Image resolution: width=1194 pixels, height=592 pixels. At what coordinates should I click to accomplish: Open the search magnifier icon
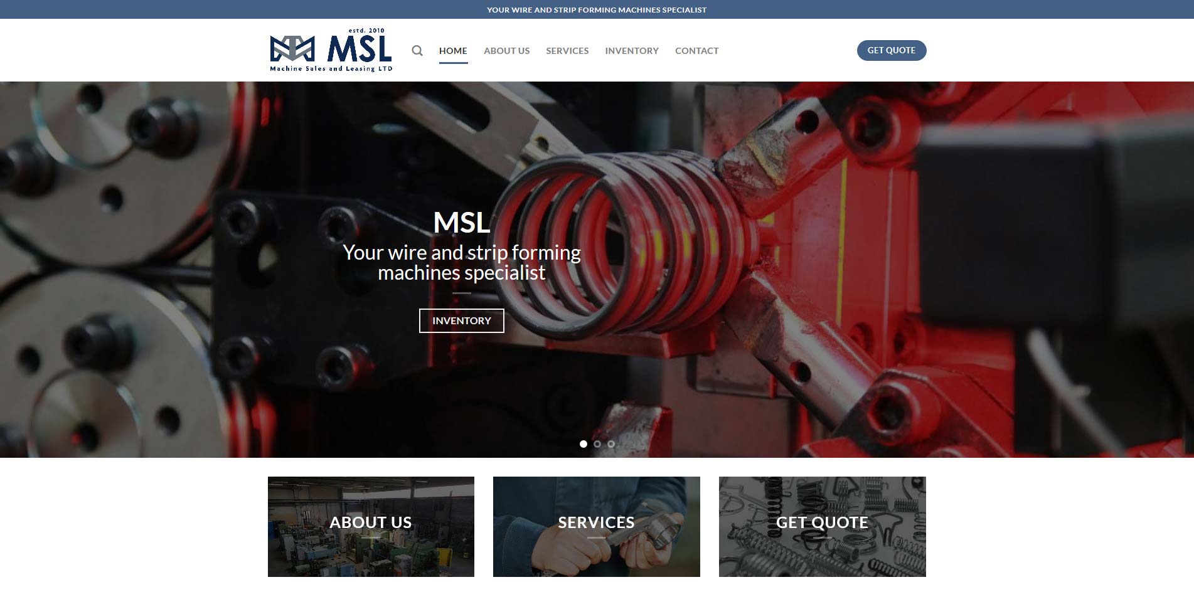(x=417, y=51)
